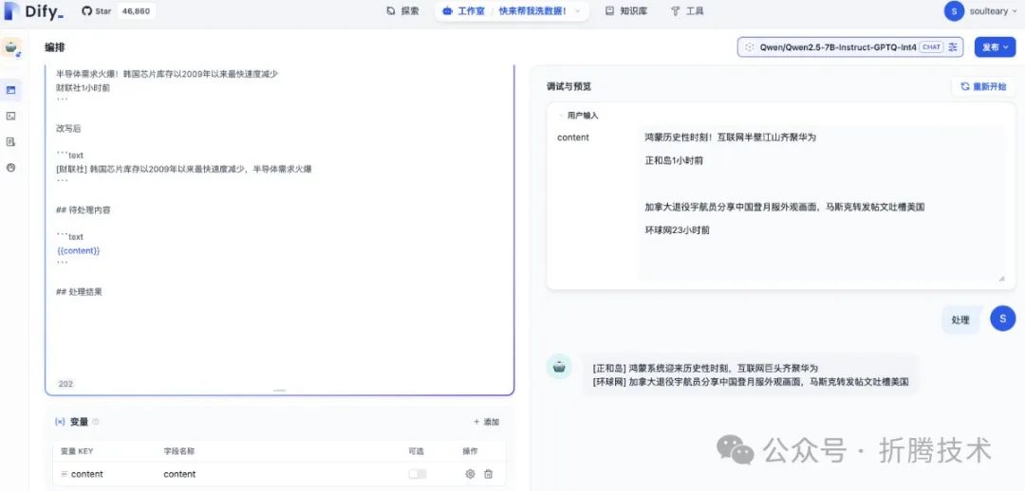Screen dimensions: 1025x491
Task: Click the Dify logo
Action: point(33,11)
